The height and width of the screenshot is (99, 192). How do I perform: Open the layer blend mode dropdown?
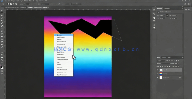point(163,63)
